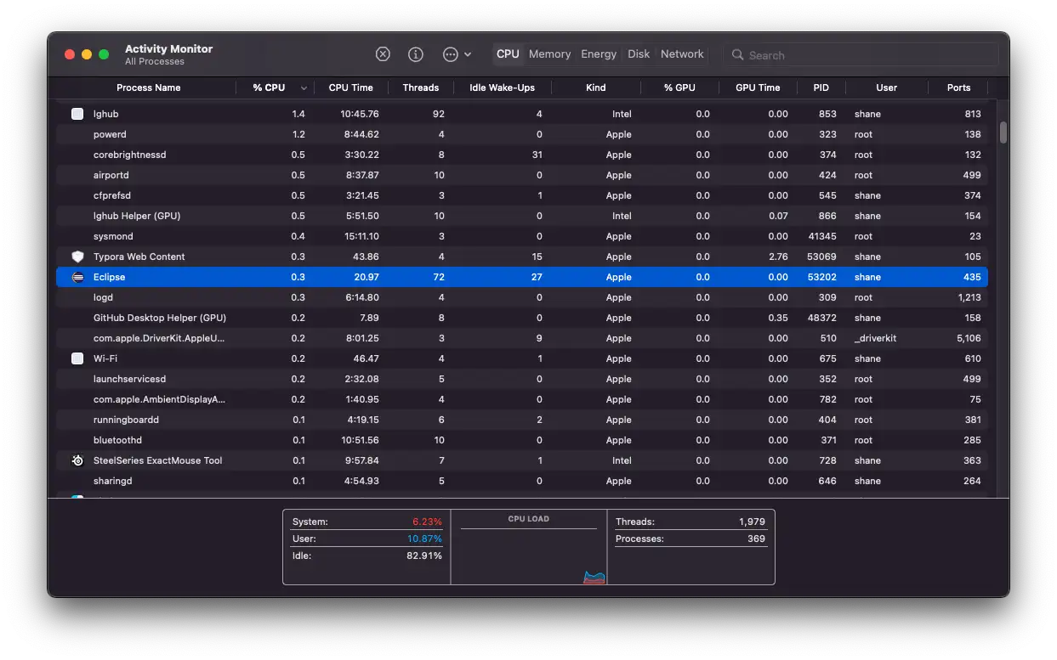1057x660 pixels.
Task: Select the sysmond process
Action: (522, 236)
